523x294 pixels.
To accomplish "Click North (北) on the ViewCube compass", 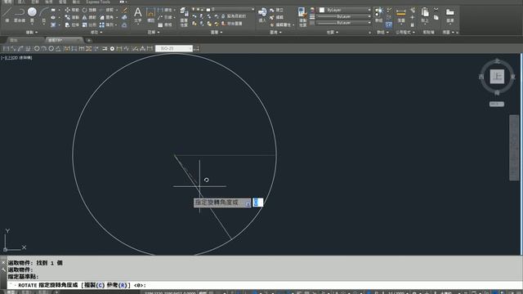I will 497,60.
